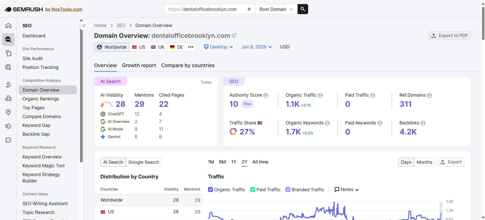
Task: Switch to the Growth report tab
Action: tap(139, 65)
